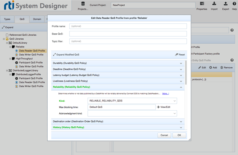Click the Profile name input field
This screenshot has width=238, height=155.
coord(128,26)
